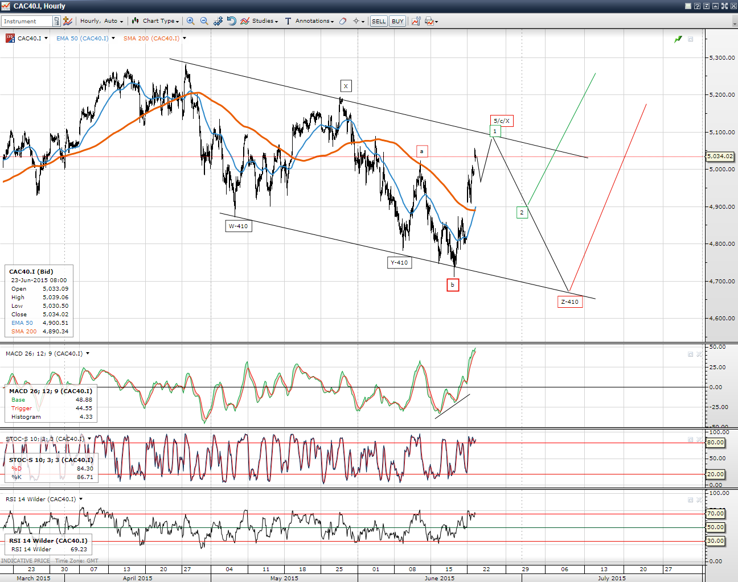
Task: Click the help question-mark icon in title bar
Action: (697, 6)
